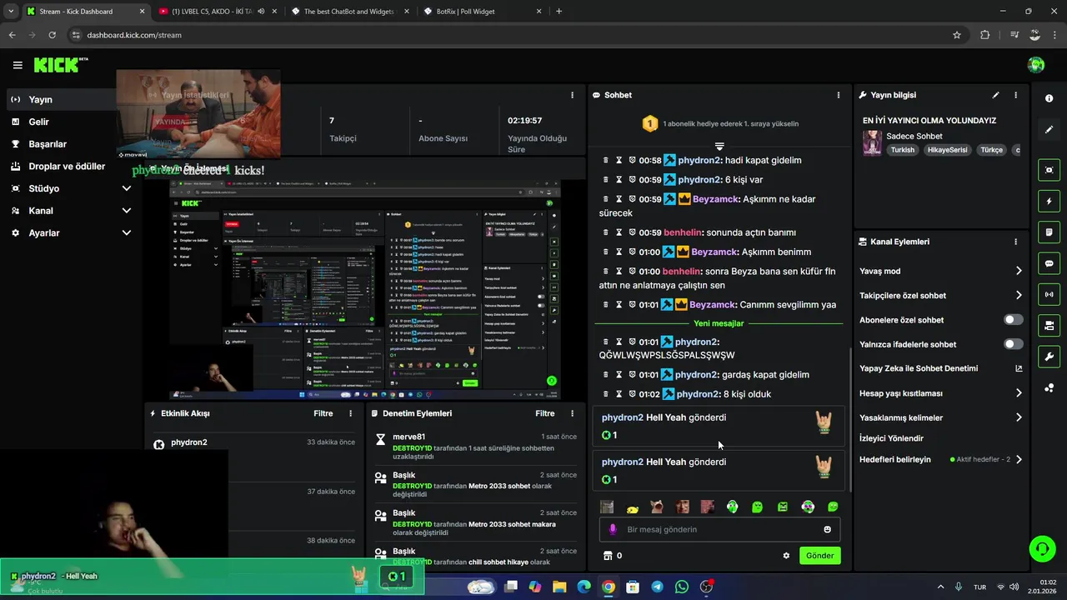Launch OBS Studio from the taskbar
The image size is (1067, 600).
[x=707, y=587]
